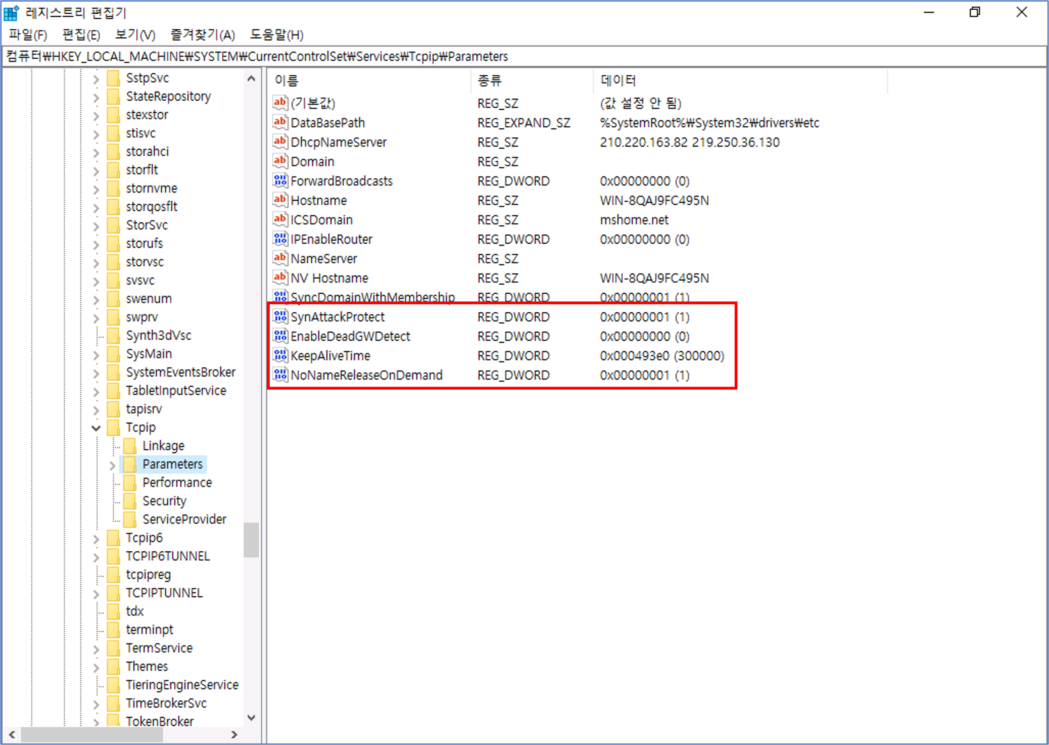Expand the TermService tree node
The height and width of the screenshot is (745, 1049).
point(96,649)
